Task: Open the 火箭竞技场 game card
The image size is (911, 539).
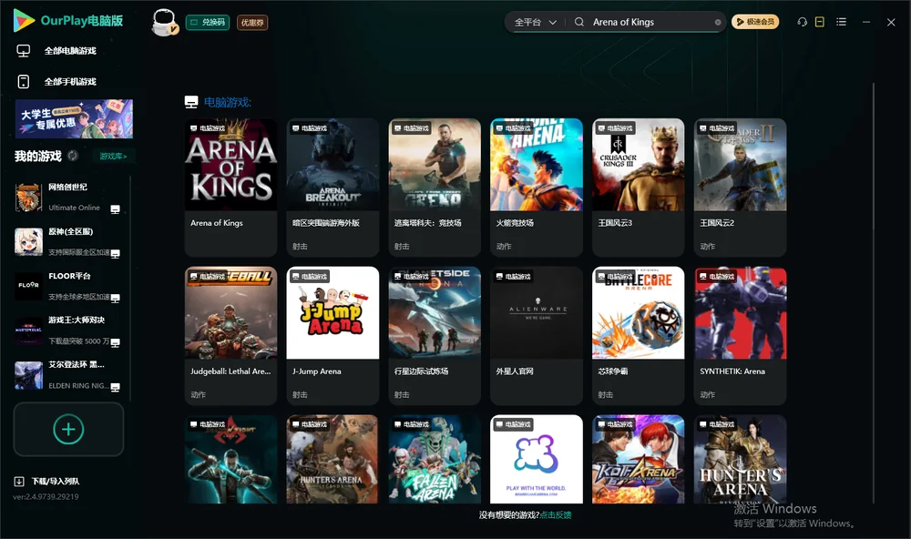Action: click(x=537, y=187)
